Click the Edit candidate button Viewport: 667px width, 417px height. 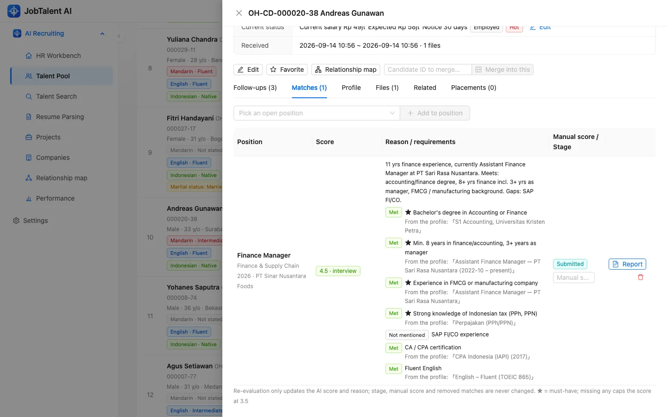coord(248,69)
